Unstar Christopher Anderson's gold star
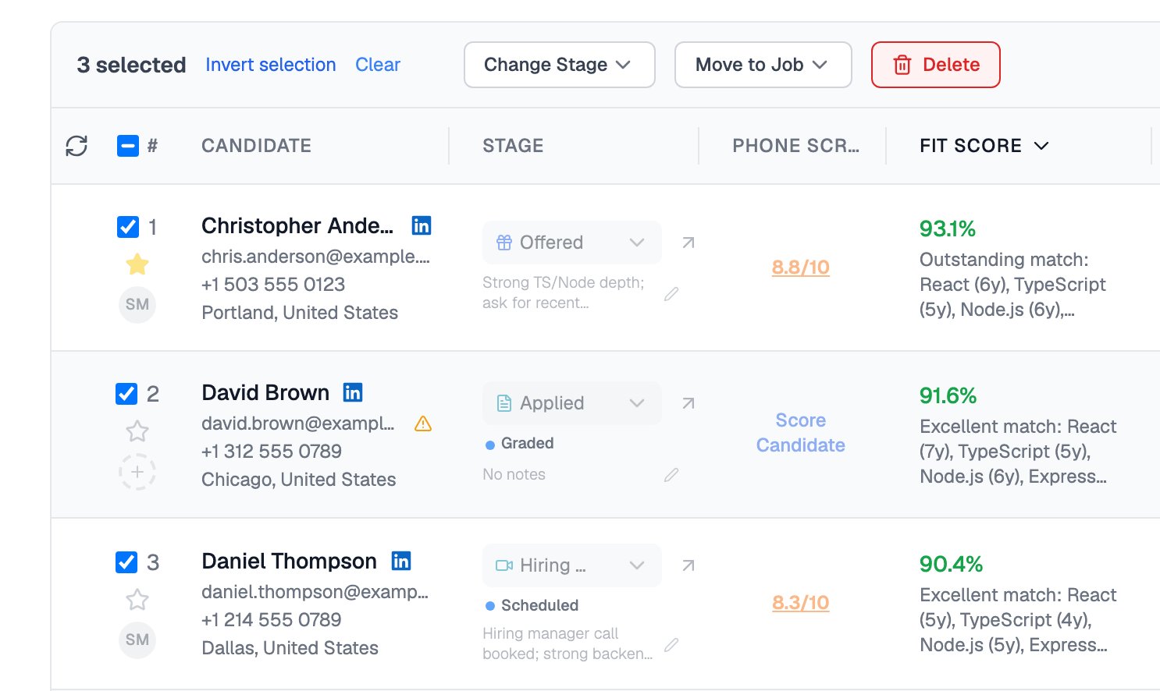1160x691 pixels. pyautogui.click(x=137, y=264)
